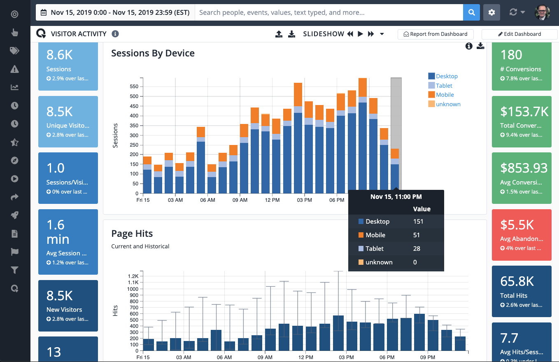Click the Report from Dashboard button
Image resolution: width=559 pixels, height=362 pixels.
pyautogui.click(x=436, y=34)
